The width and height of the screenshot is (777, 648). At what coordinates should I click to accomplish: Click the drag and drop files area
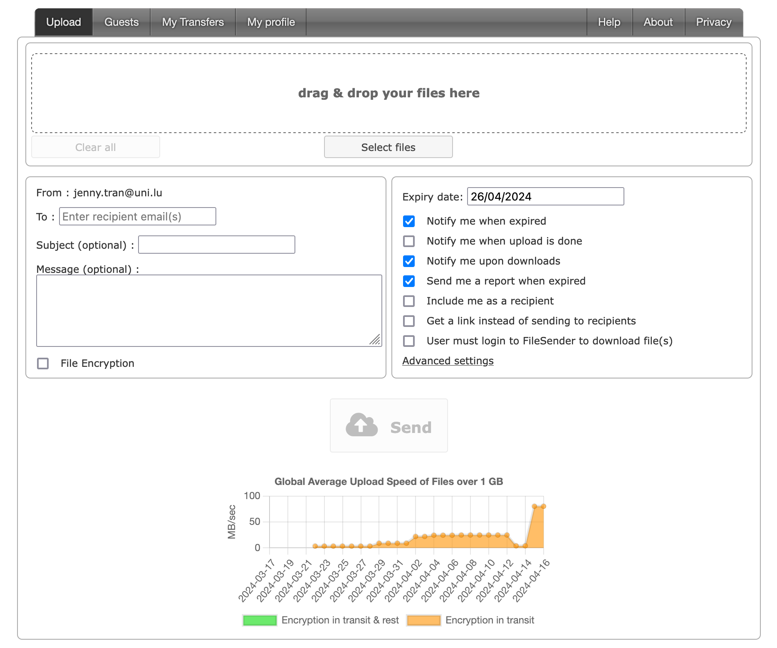[x=388, y=93]
